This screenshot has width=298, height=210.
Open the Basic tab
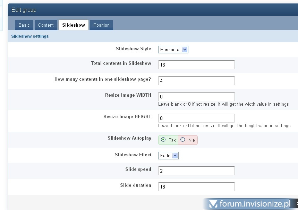coord(24,25)
